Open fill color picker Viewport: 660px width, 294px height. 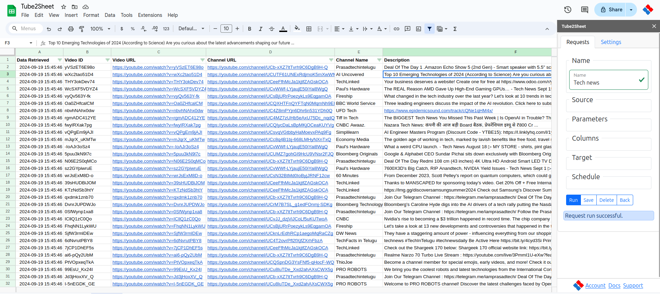point(297,29)
